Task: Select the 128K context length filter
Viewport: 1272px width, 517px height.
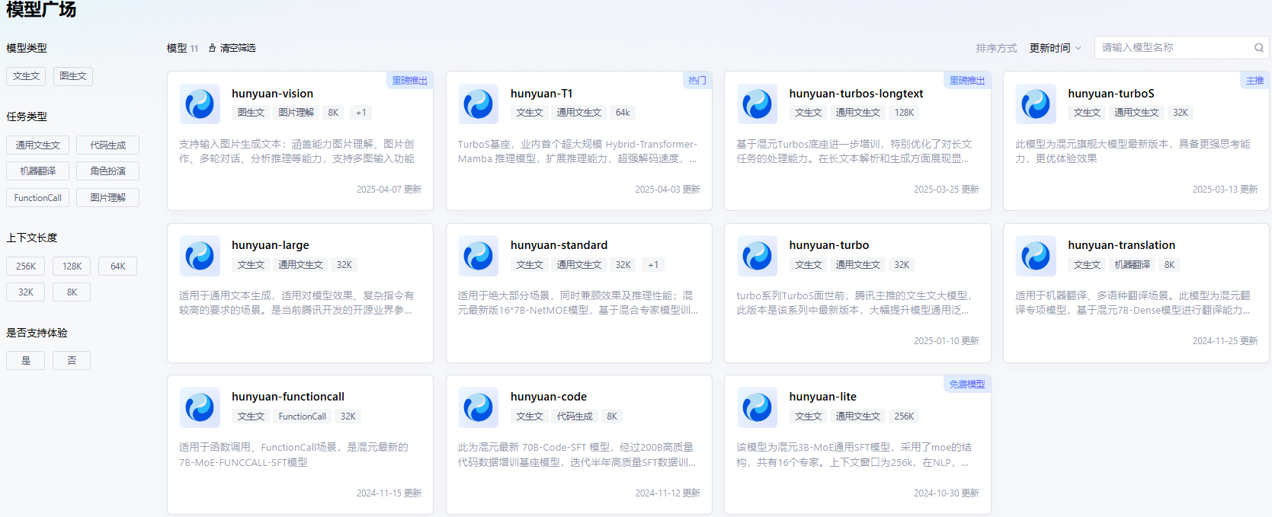Action: point(72,266)
